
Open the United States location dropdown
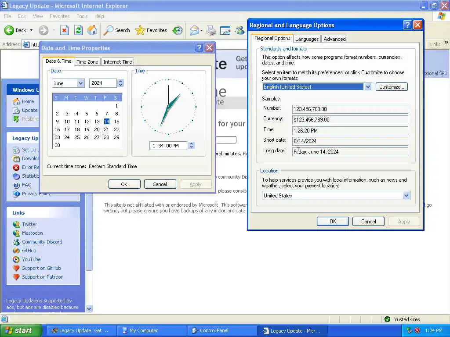pyautogui.click(x=406, y=195)
